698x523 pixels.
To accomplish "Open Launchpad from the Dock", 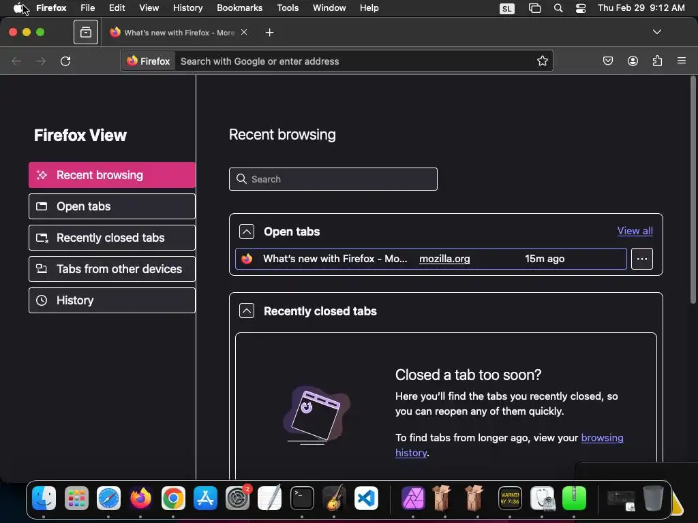I will (x=76, y=498).
